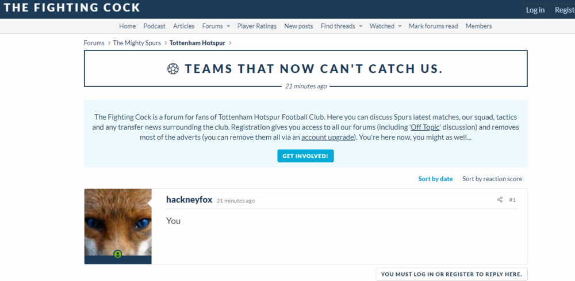The width and height of the screenshot is (575, 281).
Task: Open the hackneyfox username link
Action: (189, 200)
